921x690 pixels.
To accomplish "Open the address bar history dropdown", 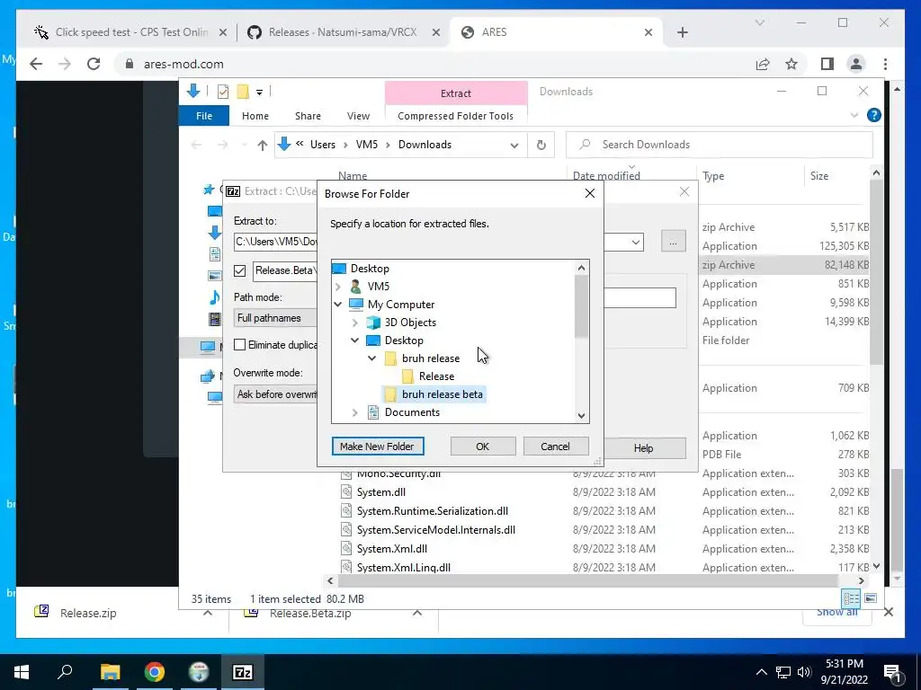I will 514,145.
